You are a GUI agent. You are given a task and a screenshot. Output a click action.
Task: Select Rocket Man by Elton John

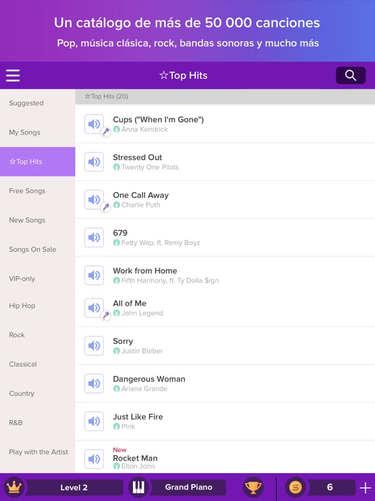click(x=225, y=457)
